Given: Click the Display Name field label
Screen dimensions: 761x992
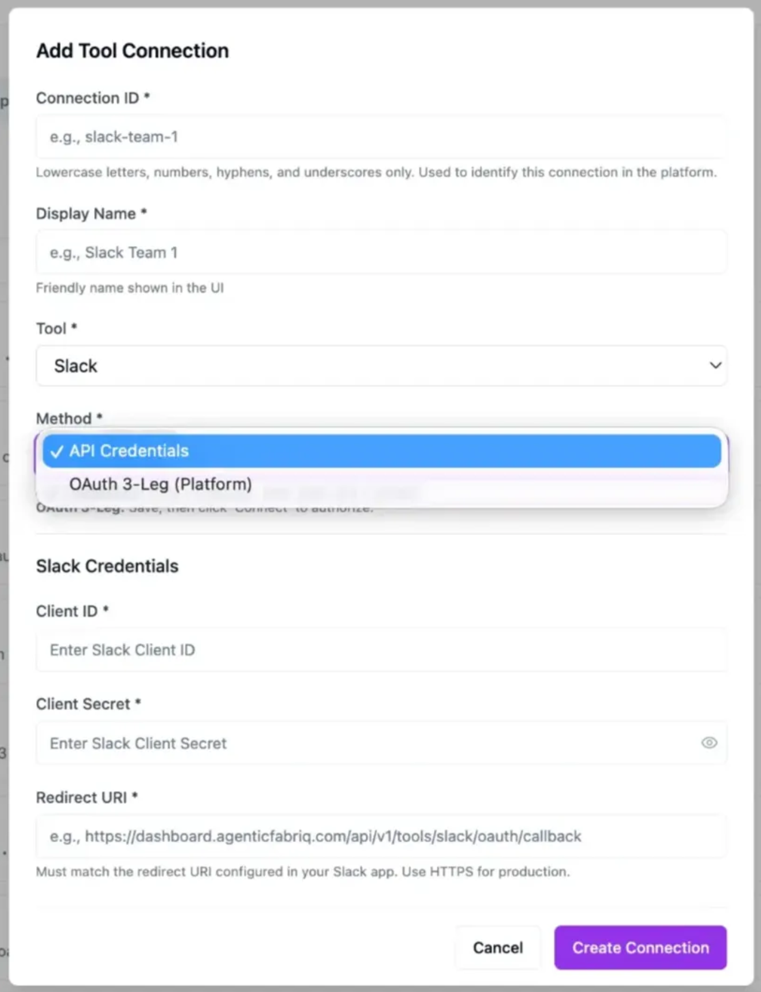Looking at the screenshot, I should click(86, 214).
